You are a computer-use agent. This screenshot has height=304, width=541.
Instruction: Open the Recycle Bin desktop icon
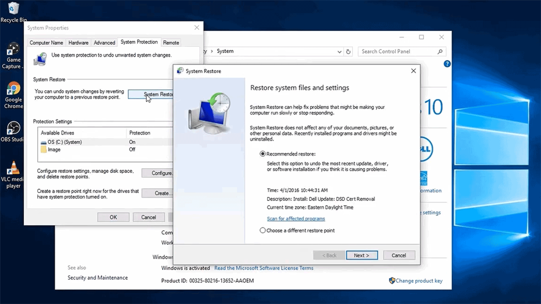pyautogui.click(x=14, y=11)
